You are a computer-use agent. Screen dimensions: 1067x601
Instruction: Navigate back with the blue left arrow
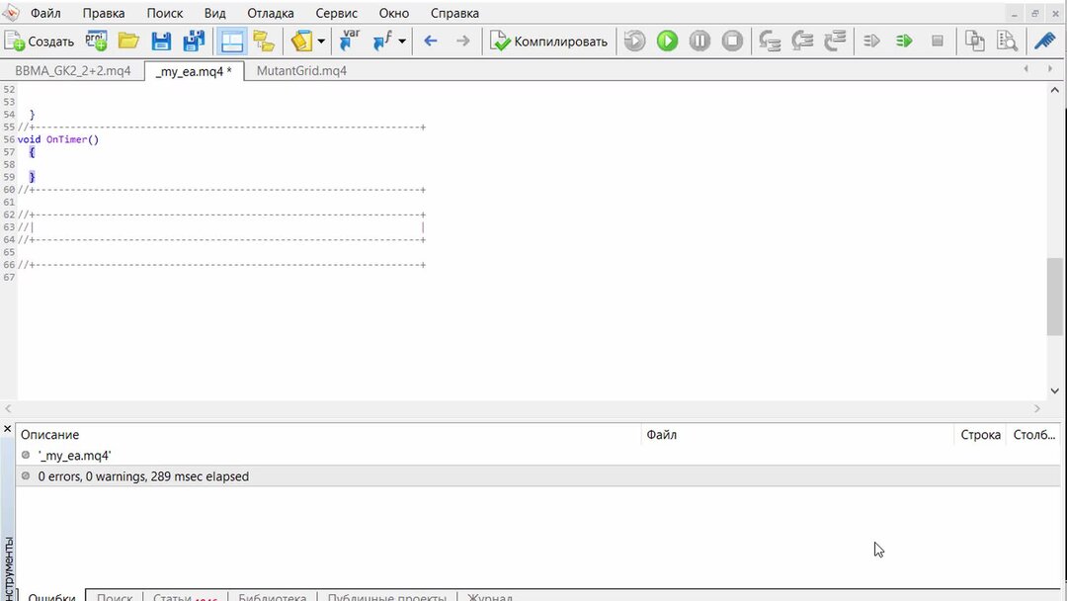pos(430,42)
